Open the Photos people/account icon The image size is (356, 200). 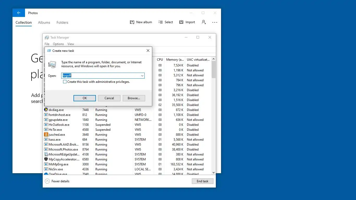tap(204, 22)
